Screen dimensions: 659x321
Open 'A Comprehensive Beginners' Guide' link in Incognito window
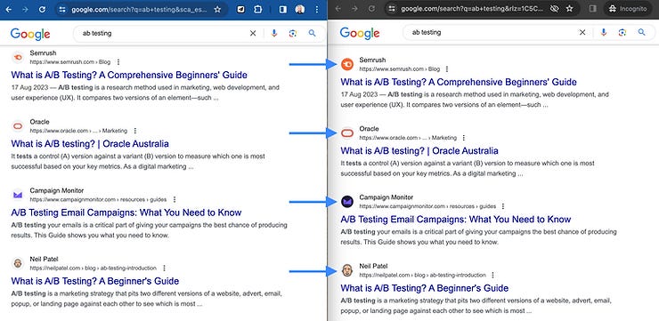click(459, 82)
